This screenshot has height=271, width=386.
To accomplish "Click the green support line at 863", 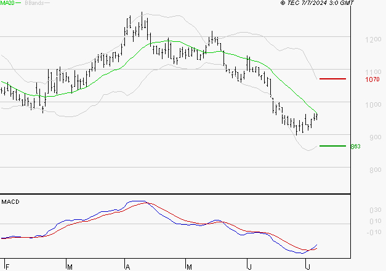I will pos(332,146).
